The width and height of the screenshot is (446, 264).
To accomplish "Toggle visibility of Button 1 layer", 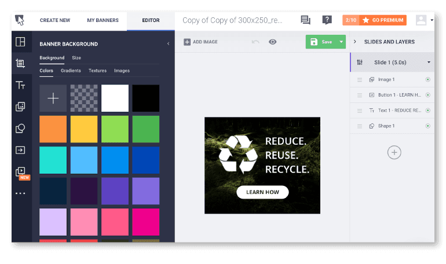I will (427, 95).
